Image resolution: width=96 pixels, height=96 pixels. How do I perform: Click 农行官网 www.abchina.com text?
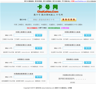click(71, 52)
